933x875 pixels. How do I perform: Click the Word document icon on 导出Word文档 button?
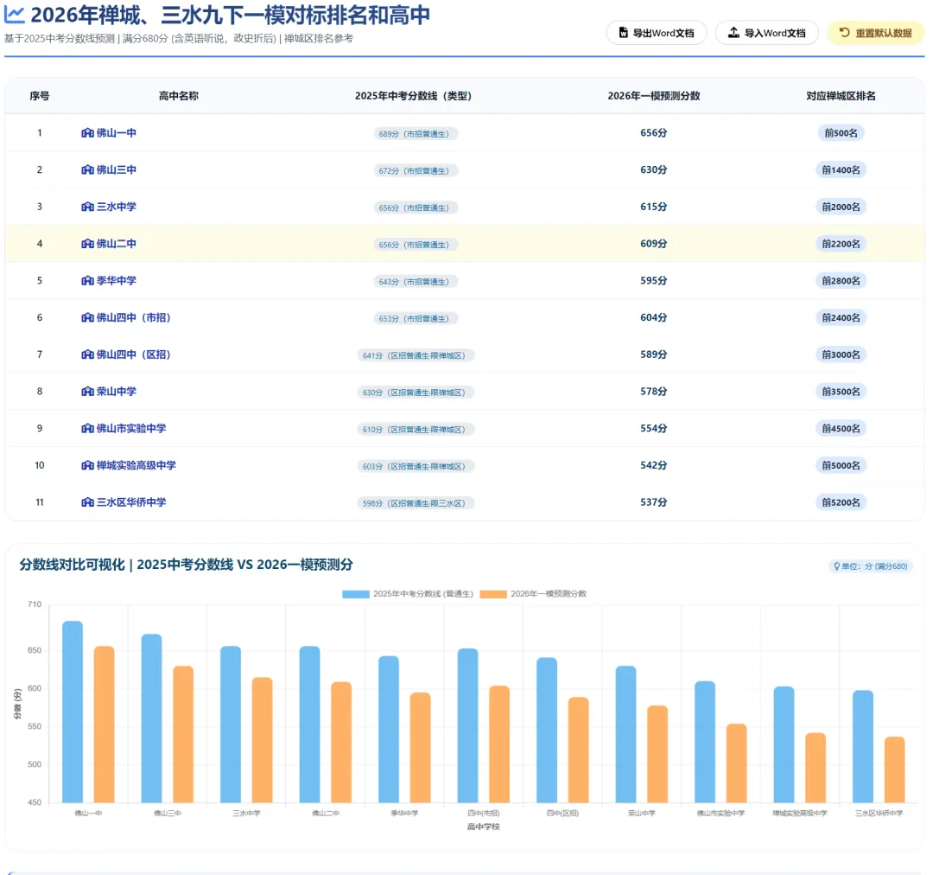(x=624, y=33)
